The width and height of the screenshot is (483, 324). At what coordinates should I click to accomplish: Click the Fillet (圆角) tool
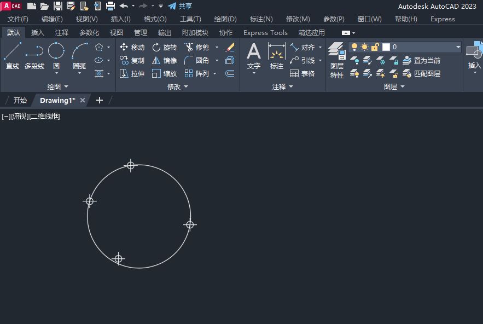(197, 60)
